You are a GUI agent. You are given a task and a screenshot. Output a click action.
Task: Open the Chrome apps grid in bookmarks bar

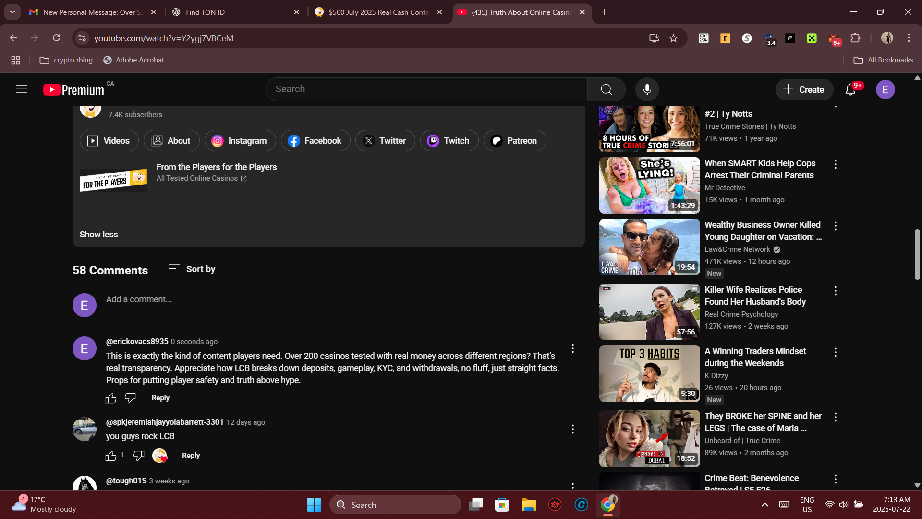coord(15,60)
